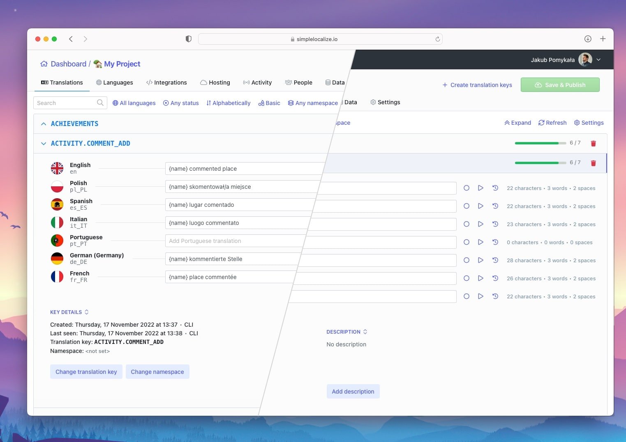626x442 pixels.
Task: Click the Safari downloads icon
Action: (x=588, y=39)
